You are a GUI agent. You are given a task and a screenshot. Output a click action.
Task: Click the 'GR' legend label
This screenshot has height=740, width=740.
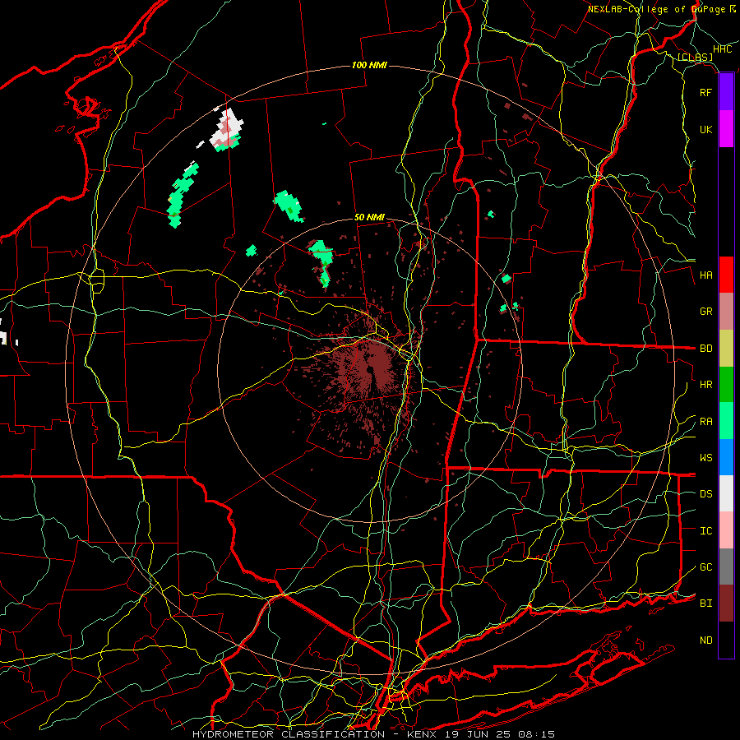[705, 312]
